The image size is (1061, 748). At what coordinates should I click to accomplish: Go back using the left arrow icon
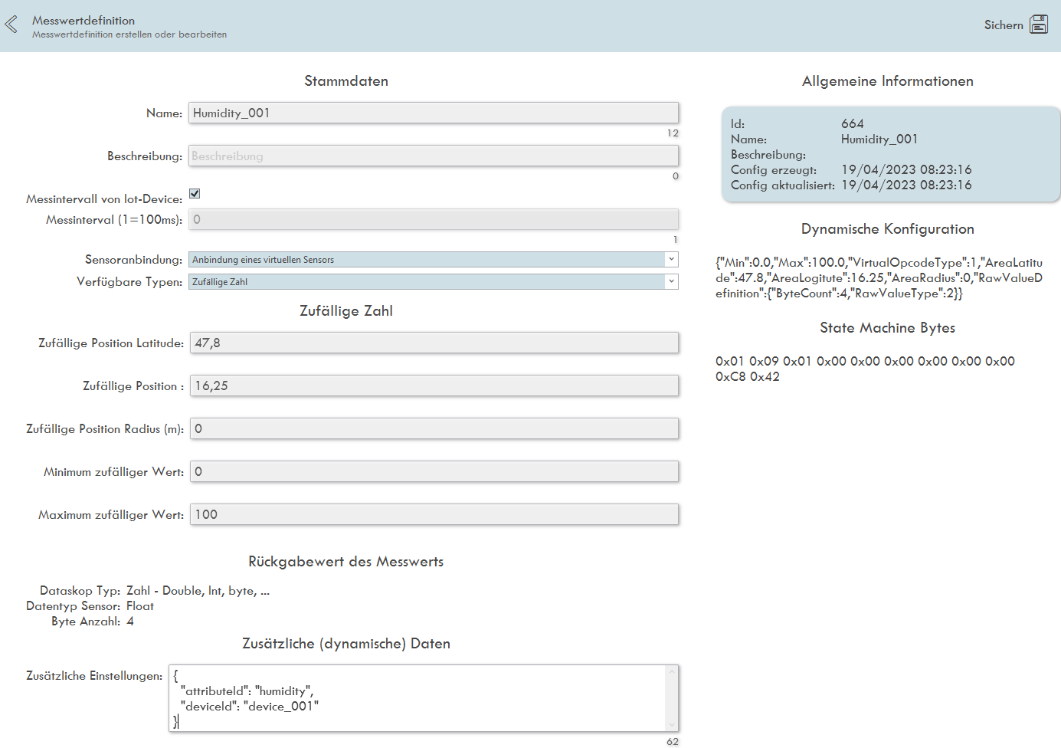tap(11, 25)
